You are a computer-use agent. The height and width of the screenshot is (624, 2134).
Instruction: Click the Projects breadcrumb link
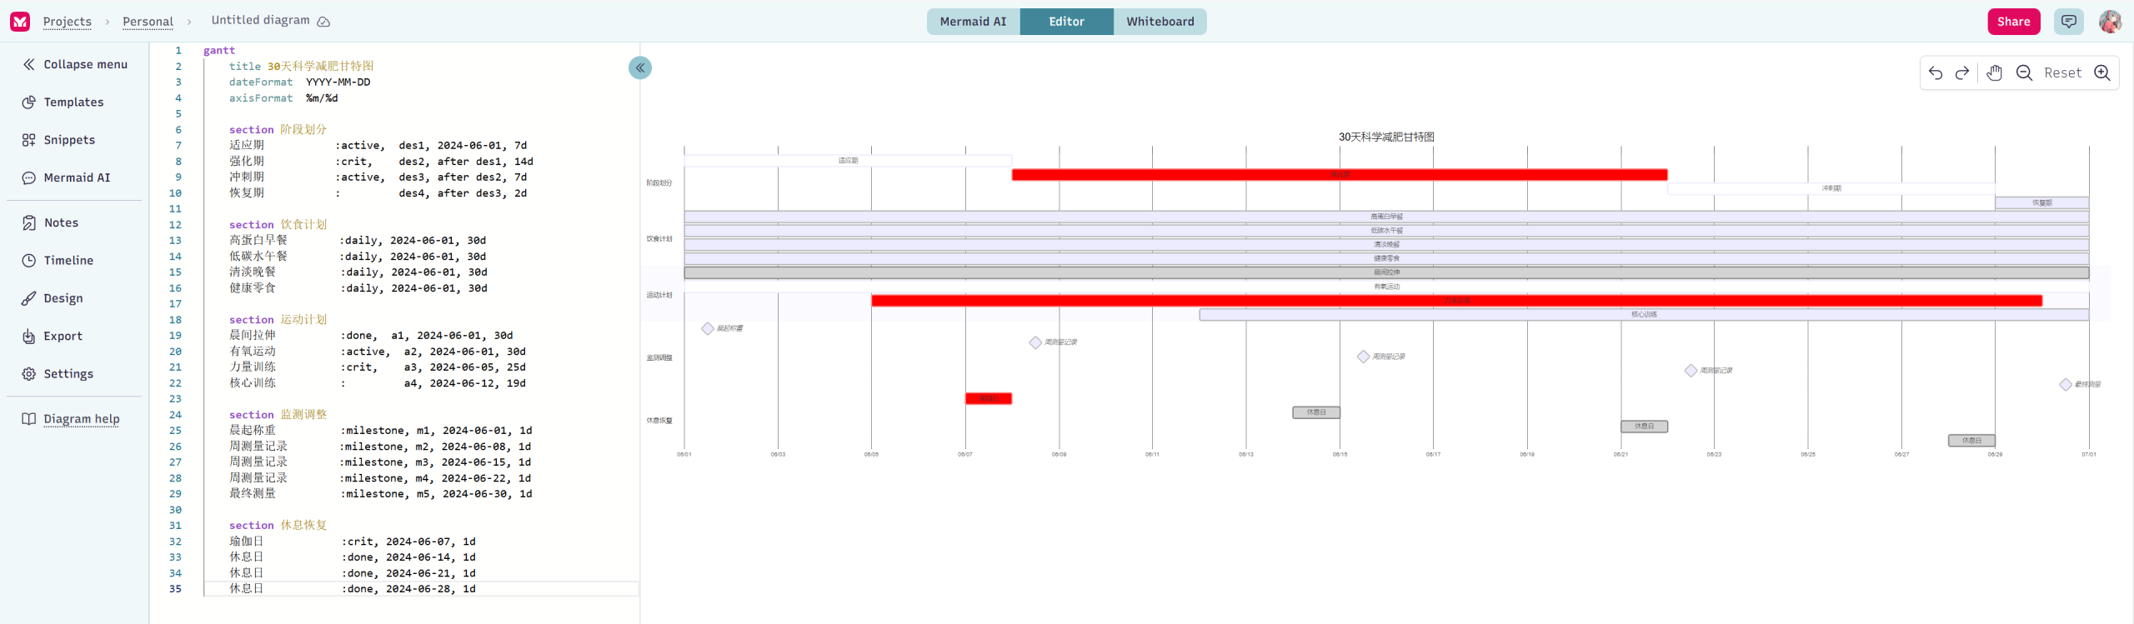[67, 22]
